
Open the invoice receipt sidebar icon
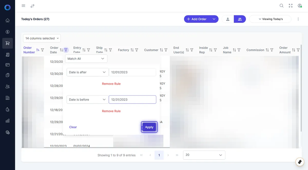pyautogui.click(x=7, y=55)
